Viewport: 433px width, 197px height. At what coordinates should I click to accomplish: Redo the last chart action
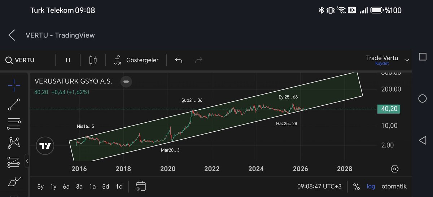coord(198,60)
